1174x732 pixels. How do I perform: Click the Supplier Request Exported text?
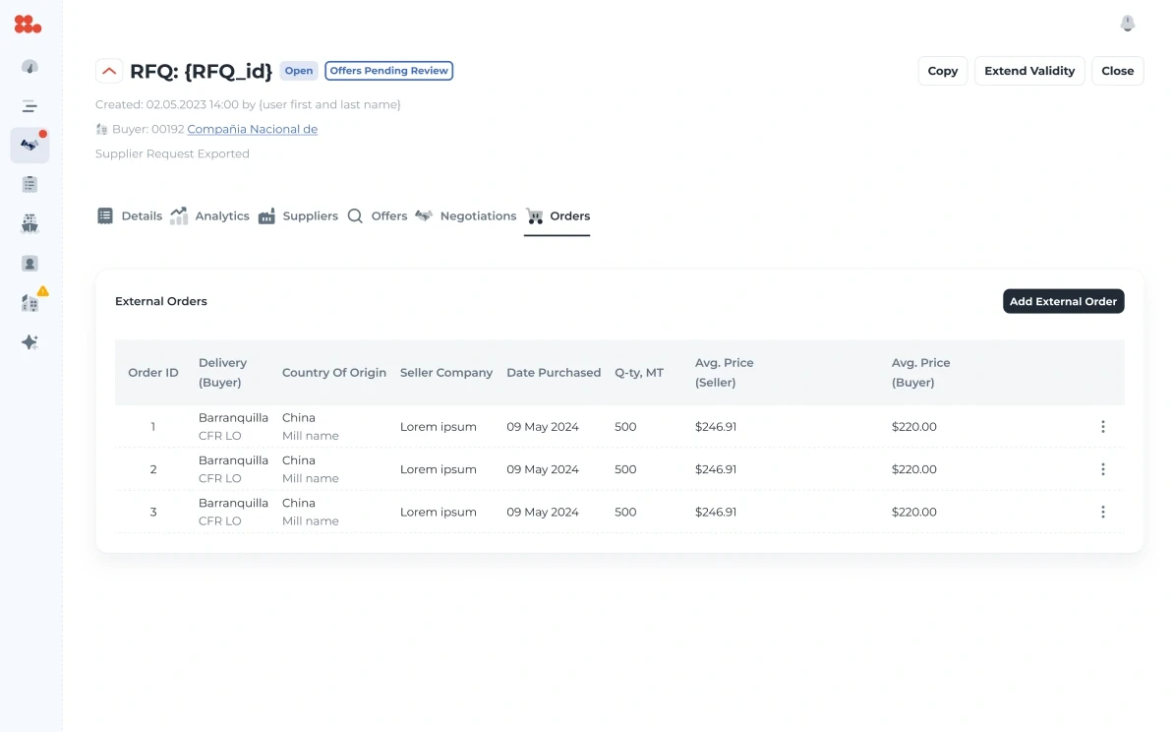click(172, 153)
